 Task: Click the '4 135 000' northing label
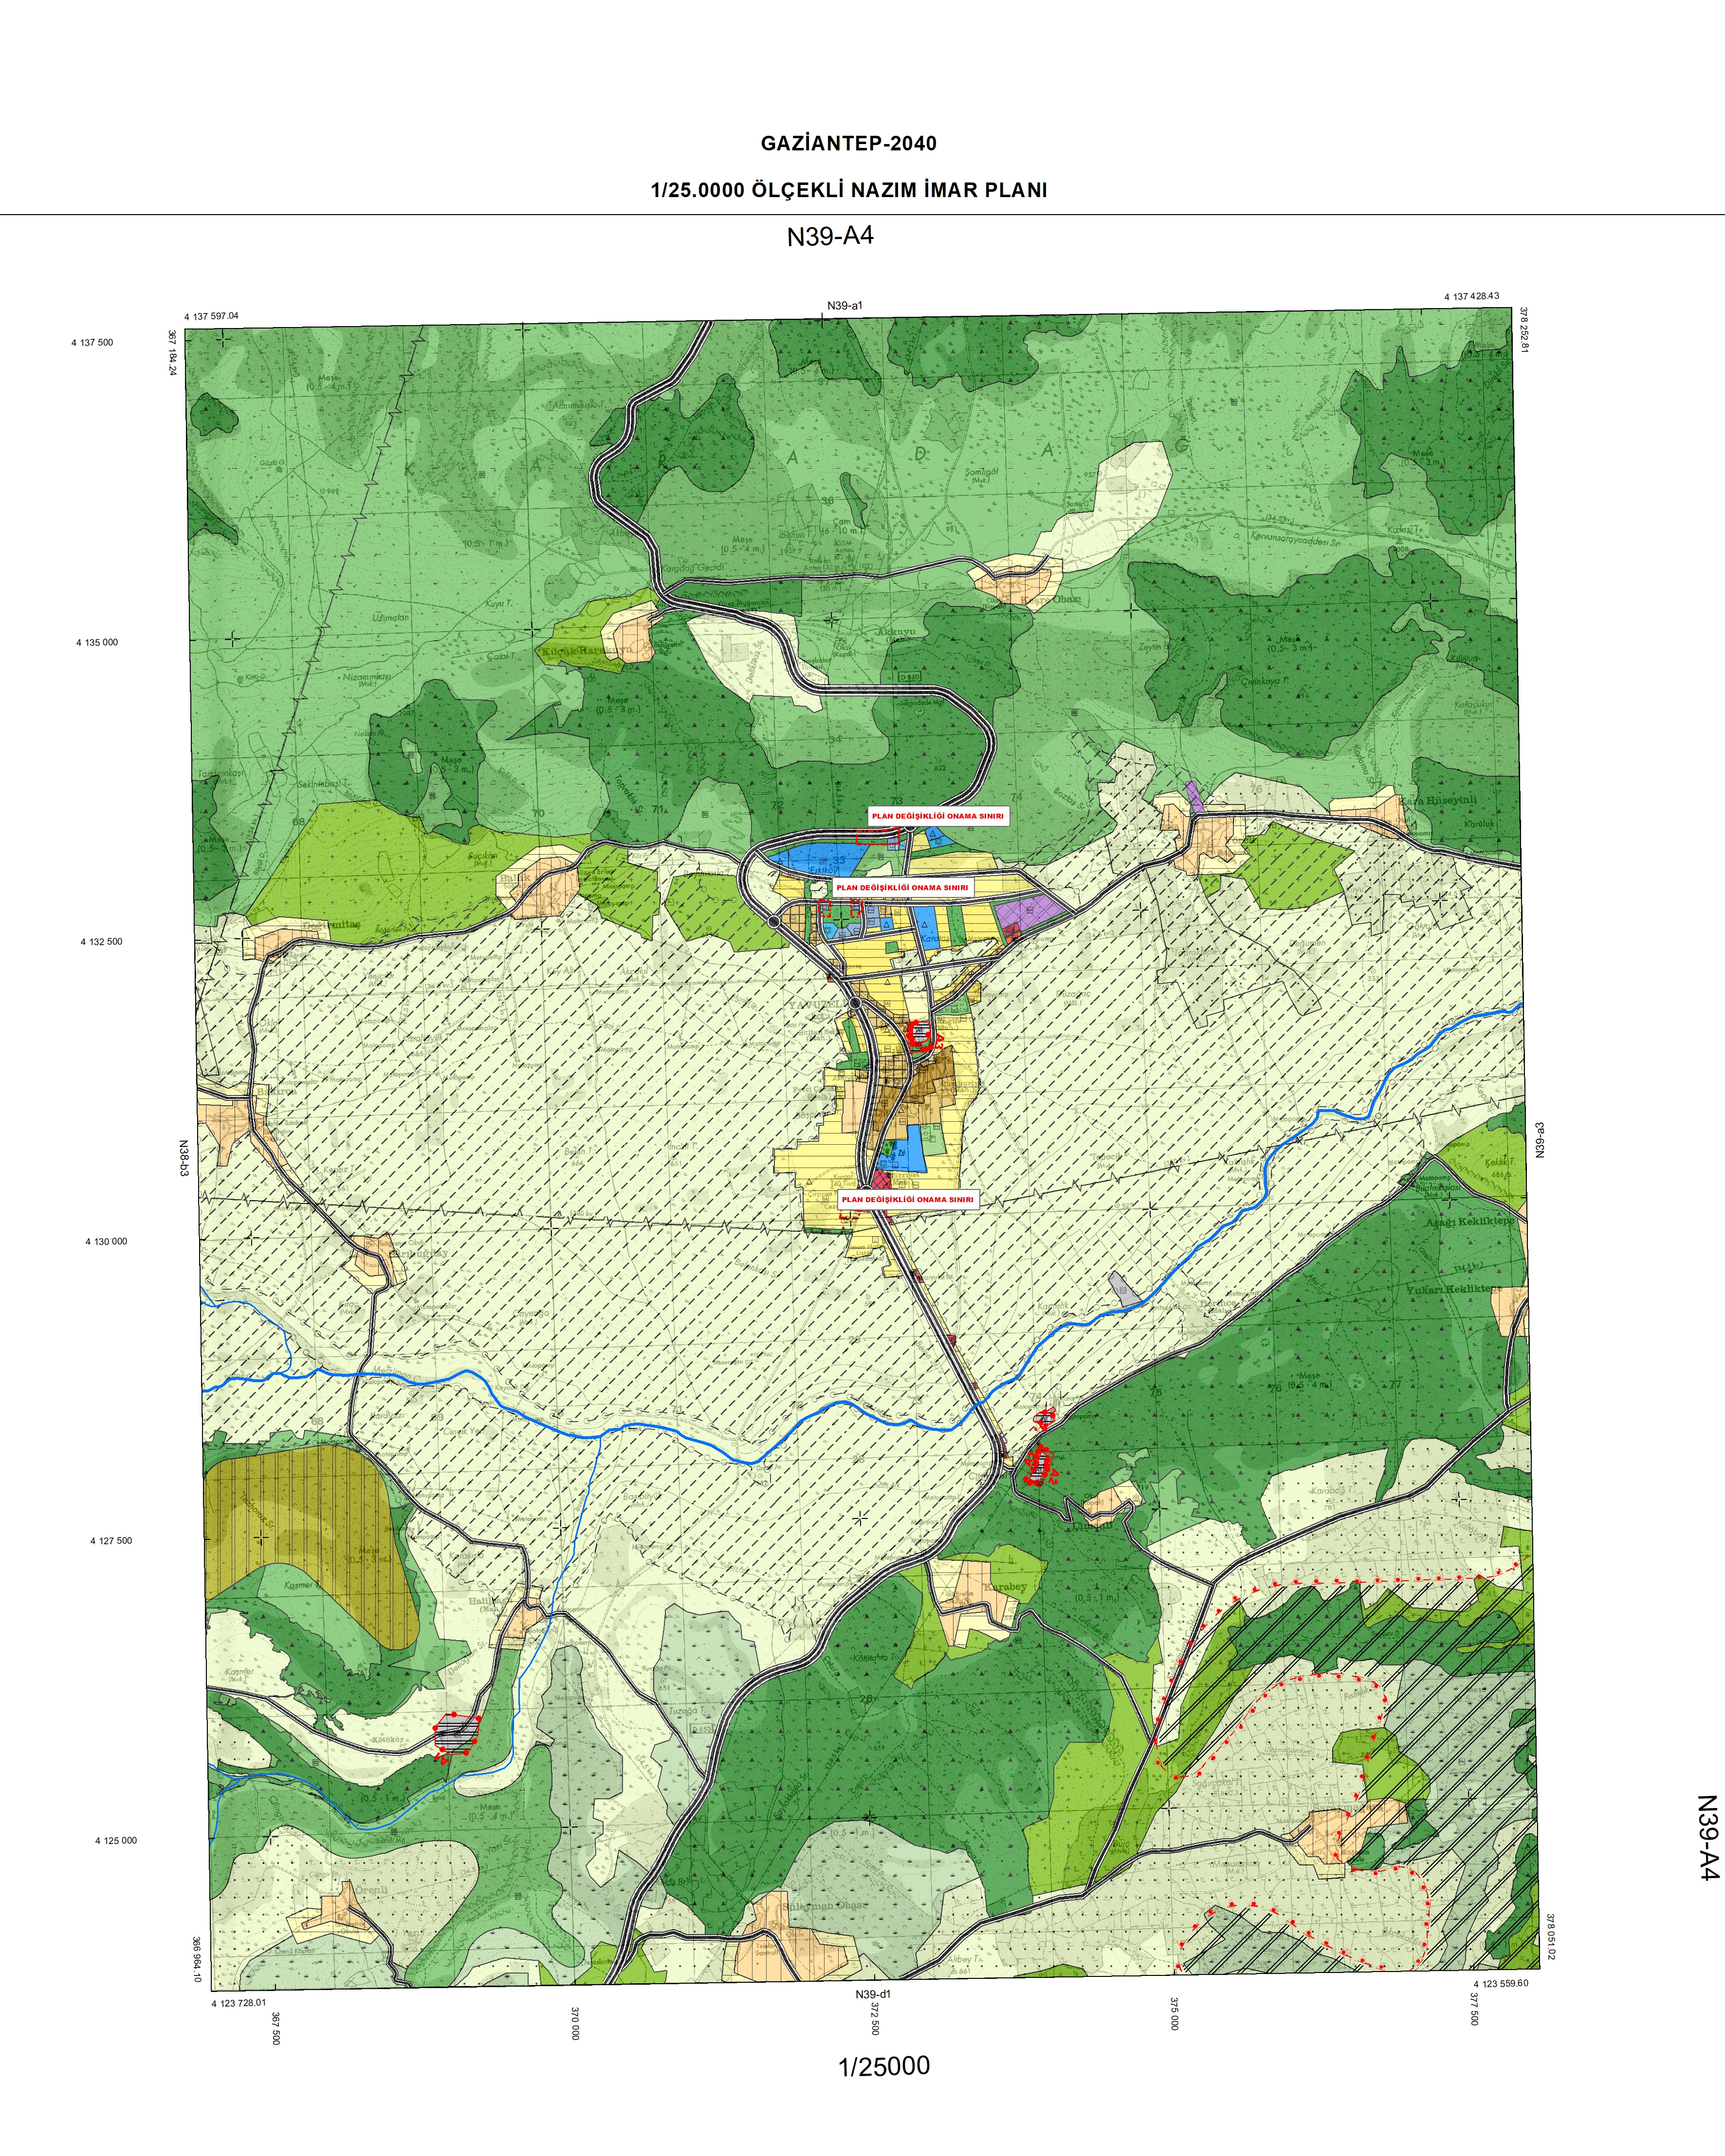(97, 643)
